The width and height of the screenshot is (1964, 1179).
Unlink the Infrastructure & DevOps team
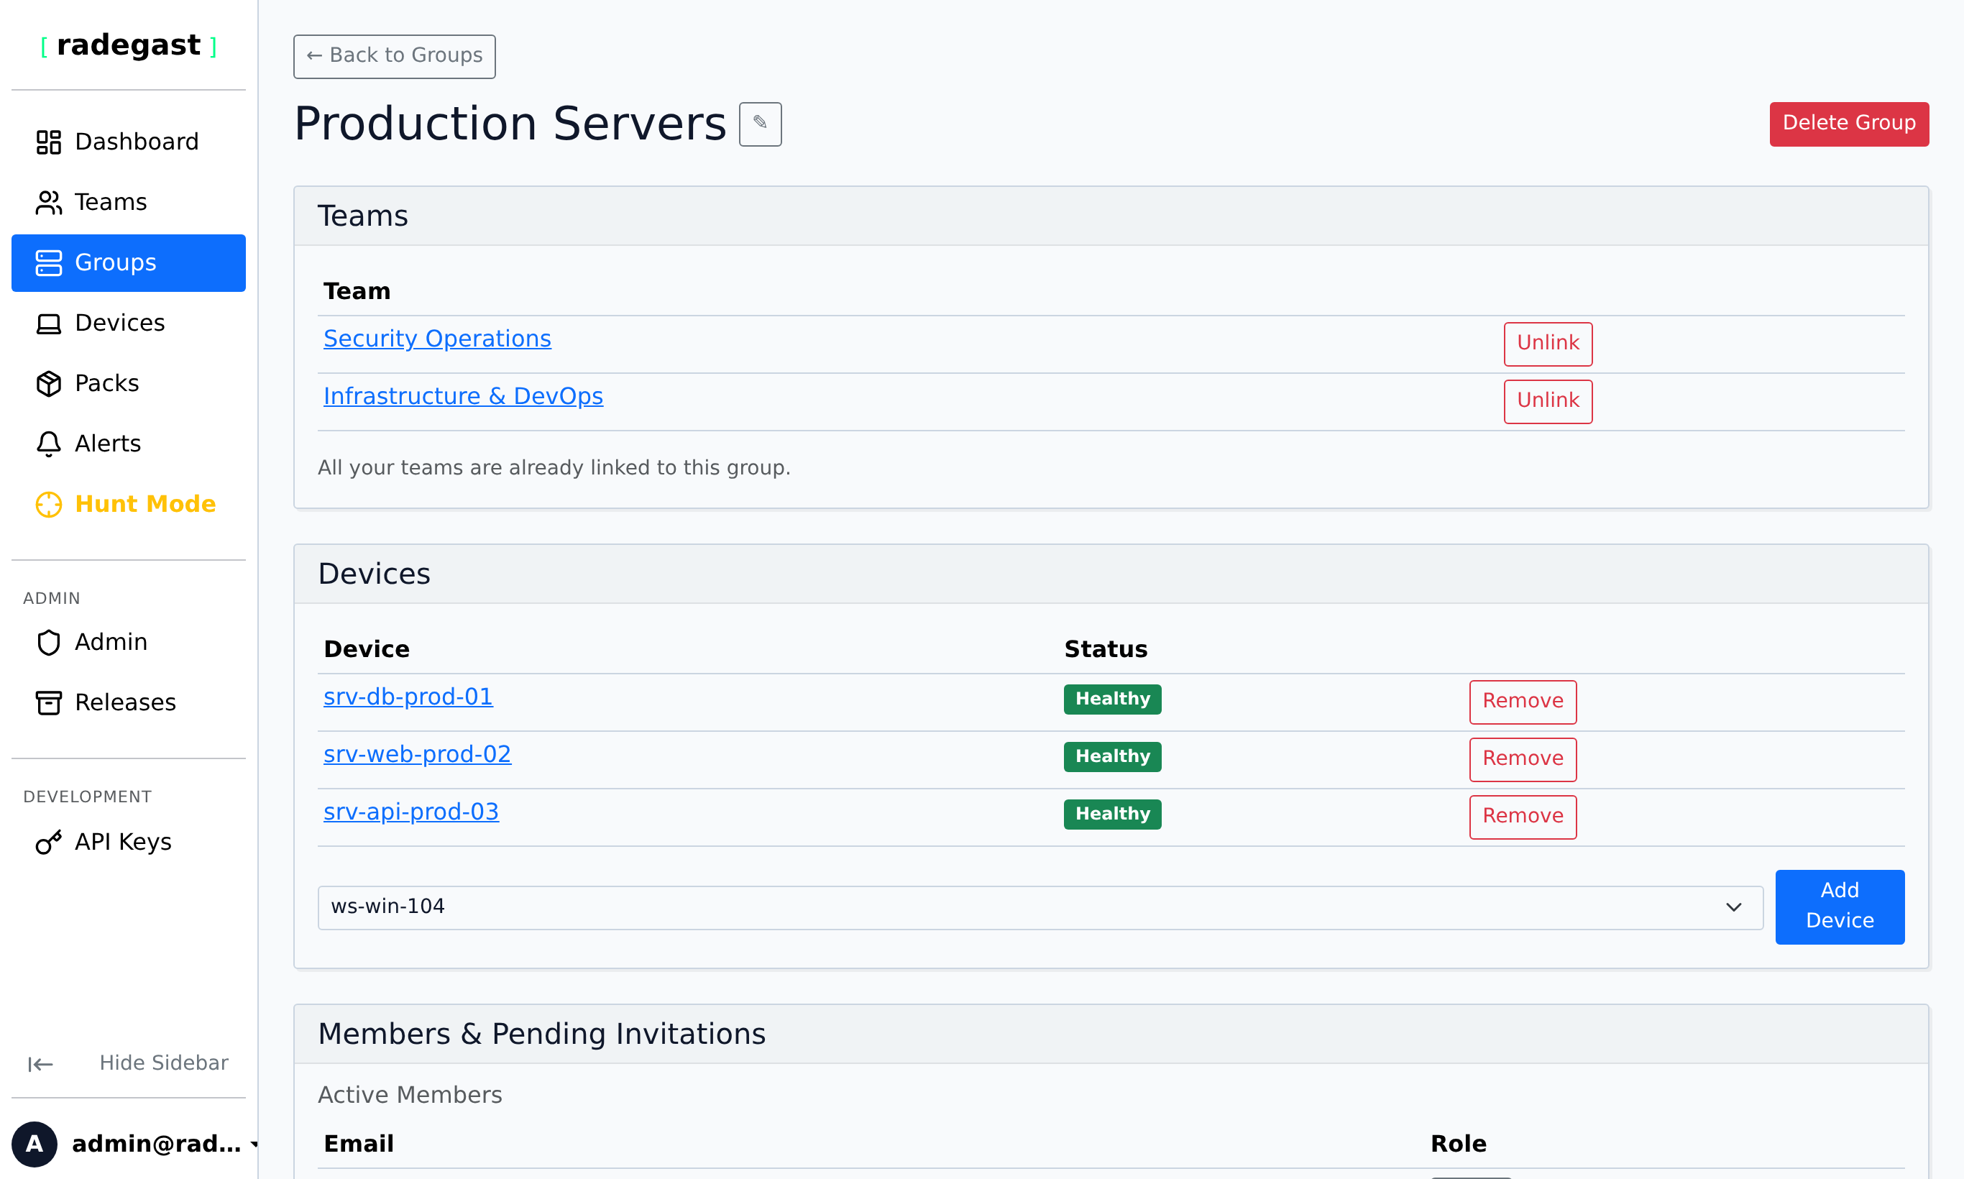point(1548,401)
